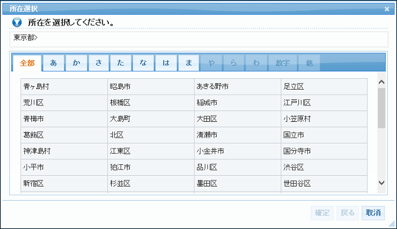Click 新宿区 in the list
Viewport: 397px width, 229px height.
click(33, 184)
